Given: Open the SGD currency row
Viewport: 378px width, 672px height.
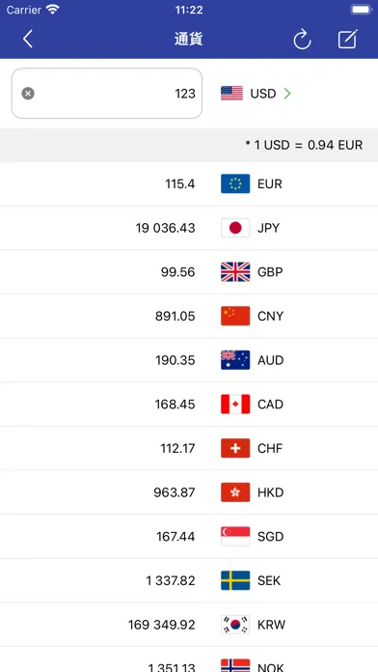Looking at the screenshot, I should (189, 536).
